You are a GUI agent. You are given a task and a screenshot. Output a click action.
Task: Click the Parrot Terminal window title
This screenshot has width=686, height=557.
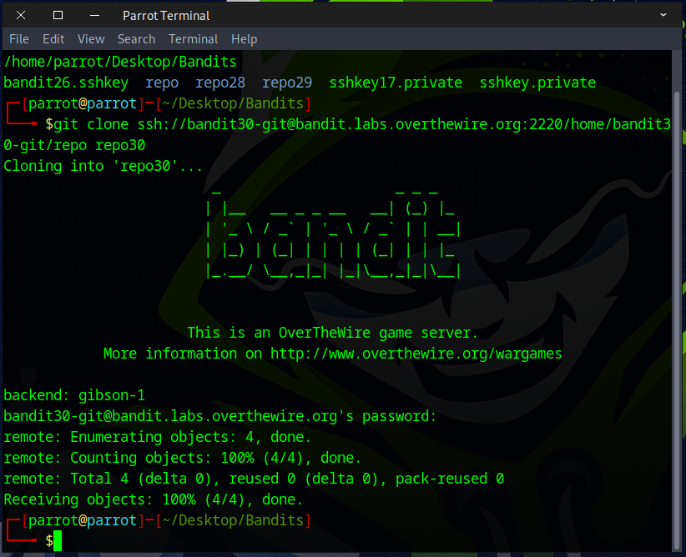click(x=166, y=15)
